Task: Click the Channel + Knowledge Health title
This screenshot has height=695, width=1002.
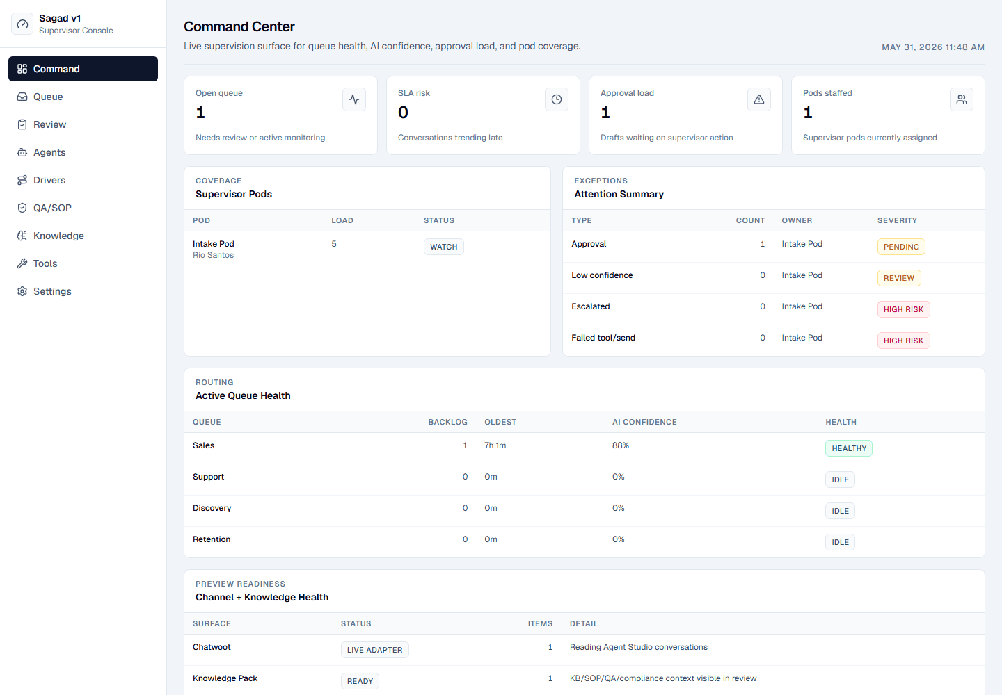Action: tap(262, 597)
